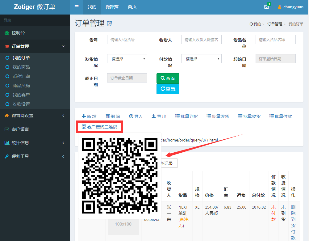Click the 到货 link in order row
This screenshot has height=241, width=309.
point(293,222)
